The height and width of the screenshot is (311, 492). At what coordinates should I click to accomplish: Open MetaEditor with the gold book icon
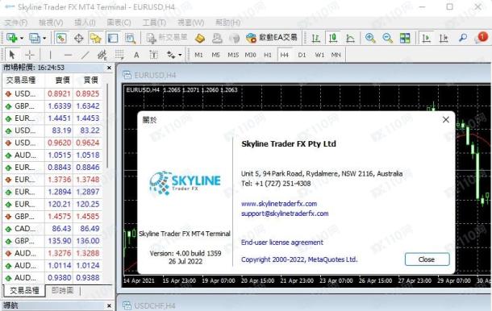coord(200,38)
